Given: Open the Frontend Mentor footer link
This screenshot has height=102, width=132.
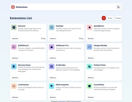Looking at the screenshot, I should [62, 101].
